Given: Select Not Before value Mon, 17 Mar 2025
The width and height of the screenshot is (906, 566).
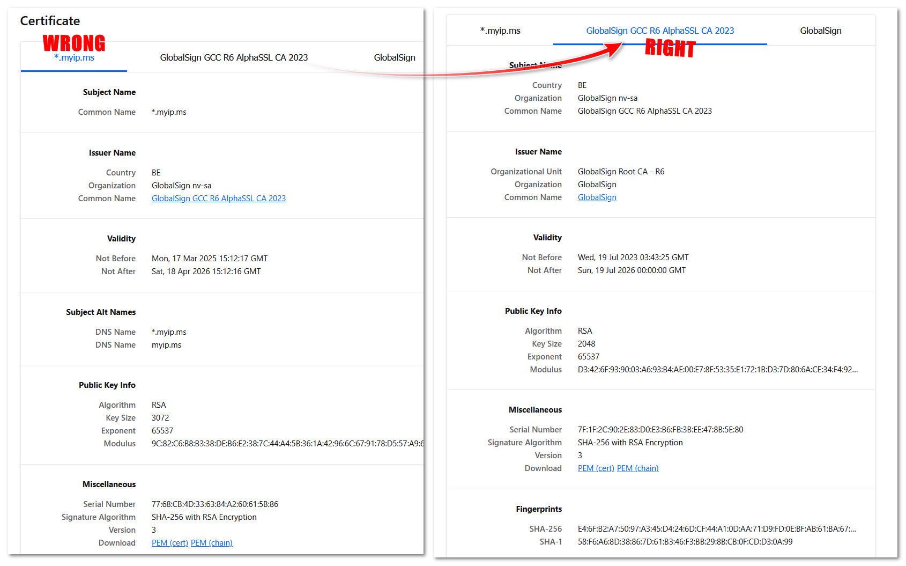Looking at the screenshot, I should [x=210, y=259].
